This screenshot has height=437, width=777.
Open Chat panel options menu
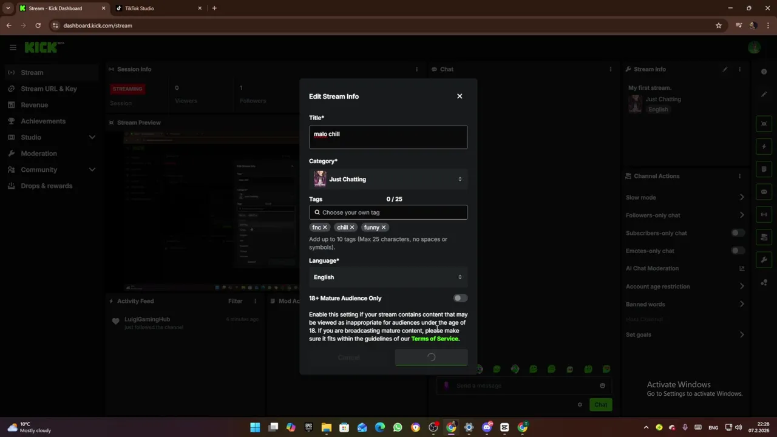[x=611, y=69]
